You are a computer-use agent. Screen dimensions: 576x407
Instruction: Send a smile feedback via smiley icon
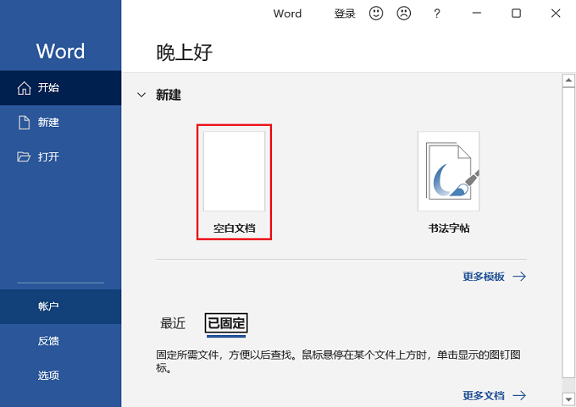point(376,14)
